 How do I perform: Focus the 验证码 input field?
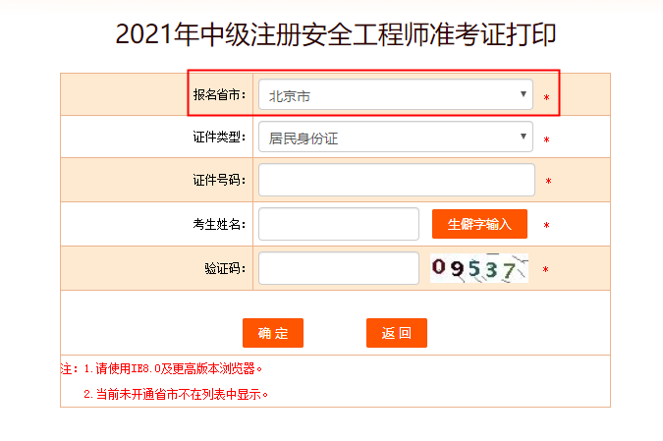click(x=339, y=268)
